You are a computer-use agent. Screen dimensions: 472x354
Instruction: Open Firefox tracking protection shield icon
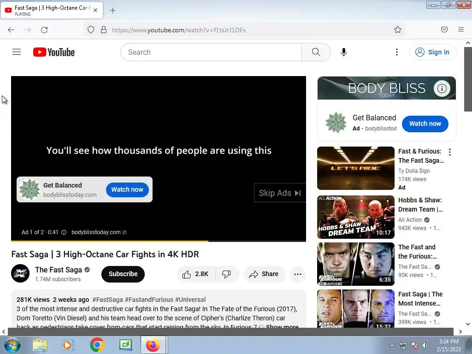click(x=91, y=29)
